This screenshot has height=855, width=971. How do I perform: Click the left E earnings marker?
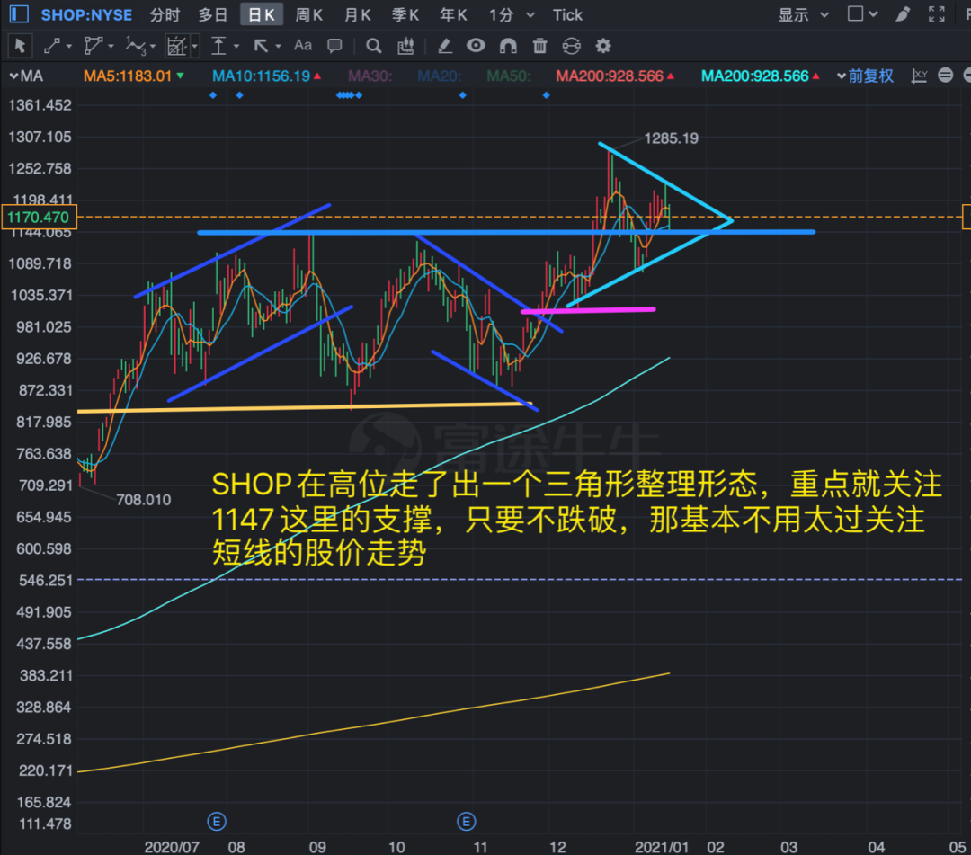pos(216,823)
